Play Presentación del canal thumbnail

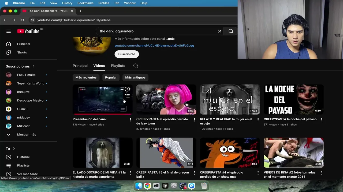tap(102, 99)
